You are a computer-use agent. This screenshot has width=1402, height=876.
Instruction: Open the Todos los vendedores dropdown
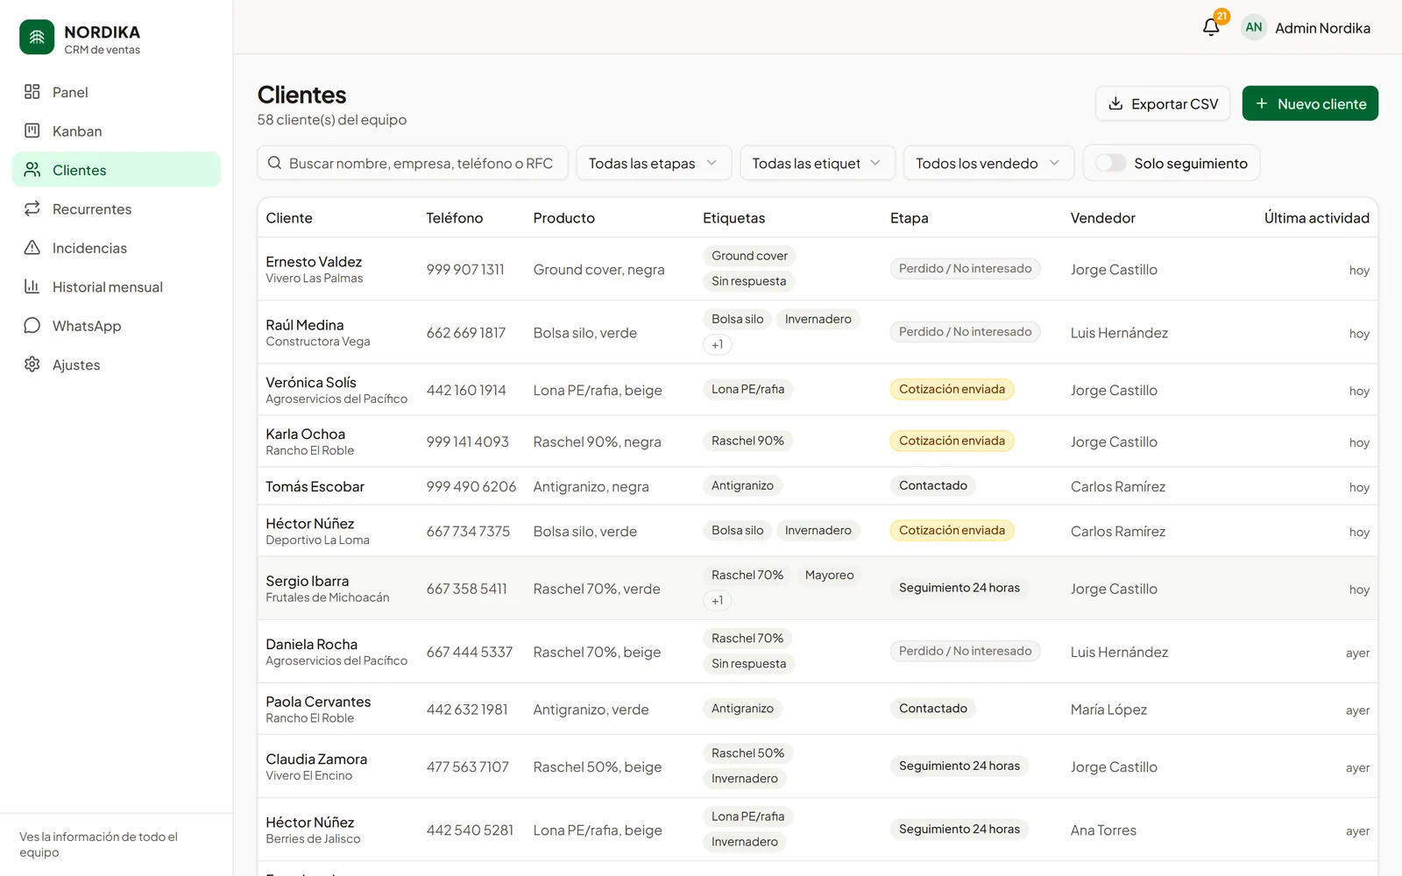[x=988, y=163]
